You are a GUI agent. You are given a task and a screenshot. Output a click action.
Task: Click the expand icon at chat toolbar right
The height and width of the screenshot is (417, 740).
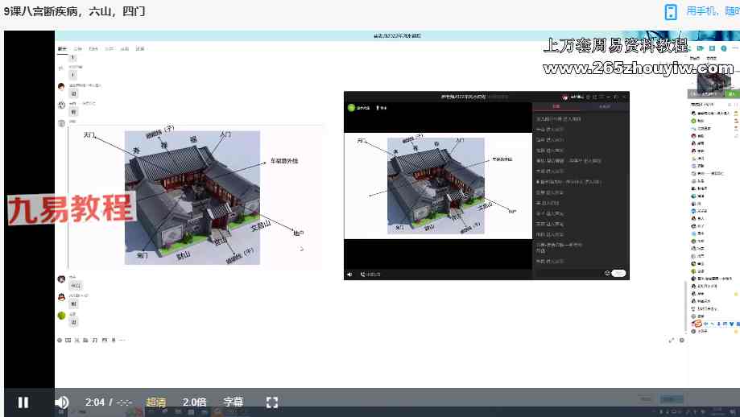pyautogui.click(x=672, y=341)
